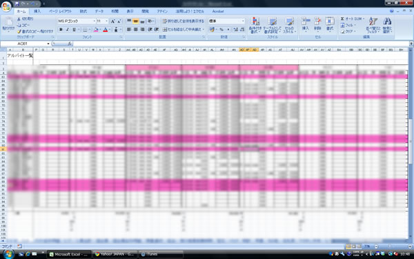Open number format dropdown (標準)
The height and width of the screenshot is (259, 414).
click(x=243, y=21)
